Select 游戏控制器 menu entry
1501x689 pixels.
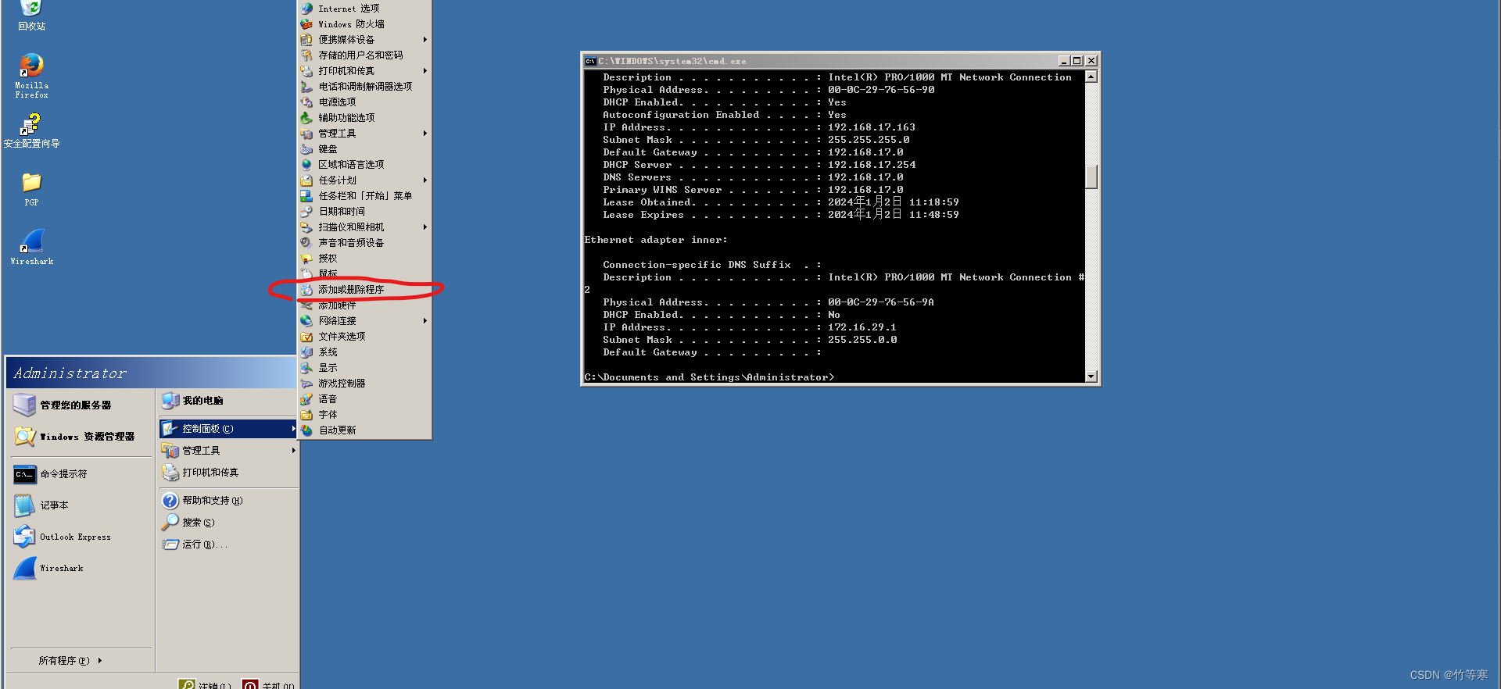(x=364, y=383)
